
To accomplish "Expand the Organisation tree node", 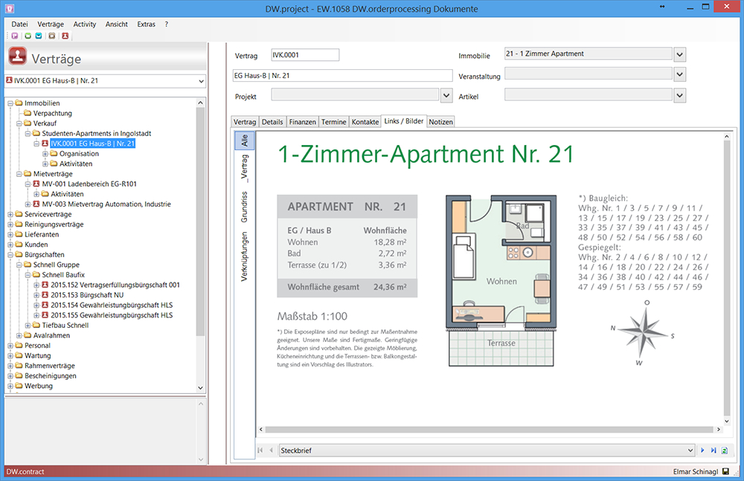I will click(45, 154).
